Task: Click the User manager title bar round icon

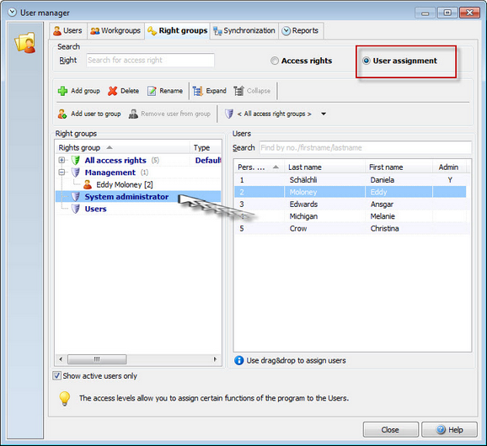Action: pos(12,13)
